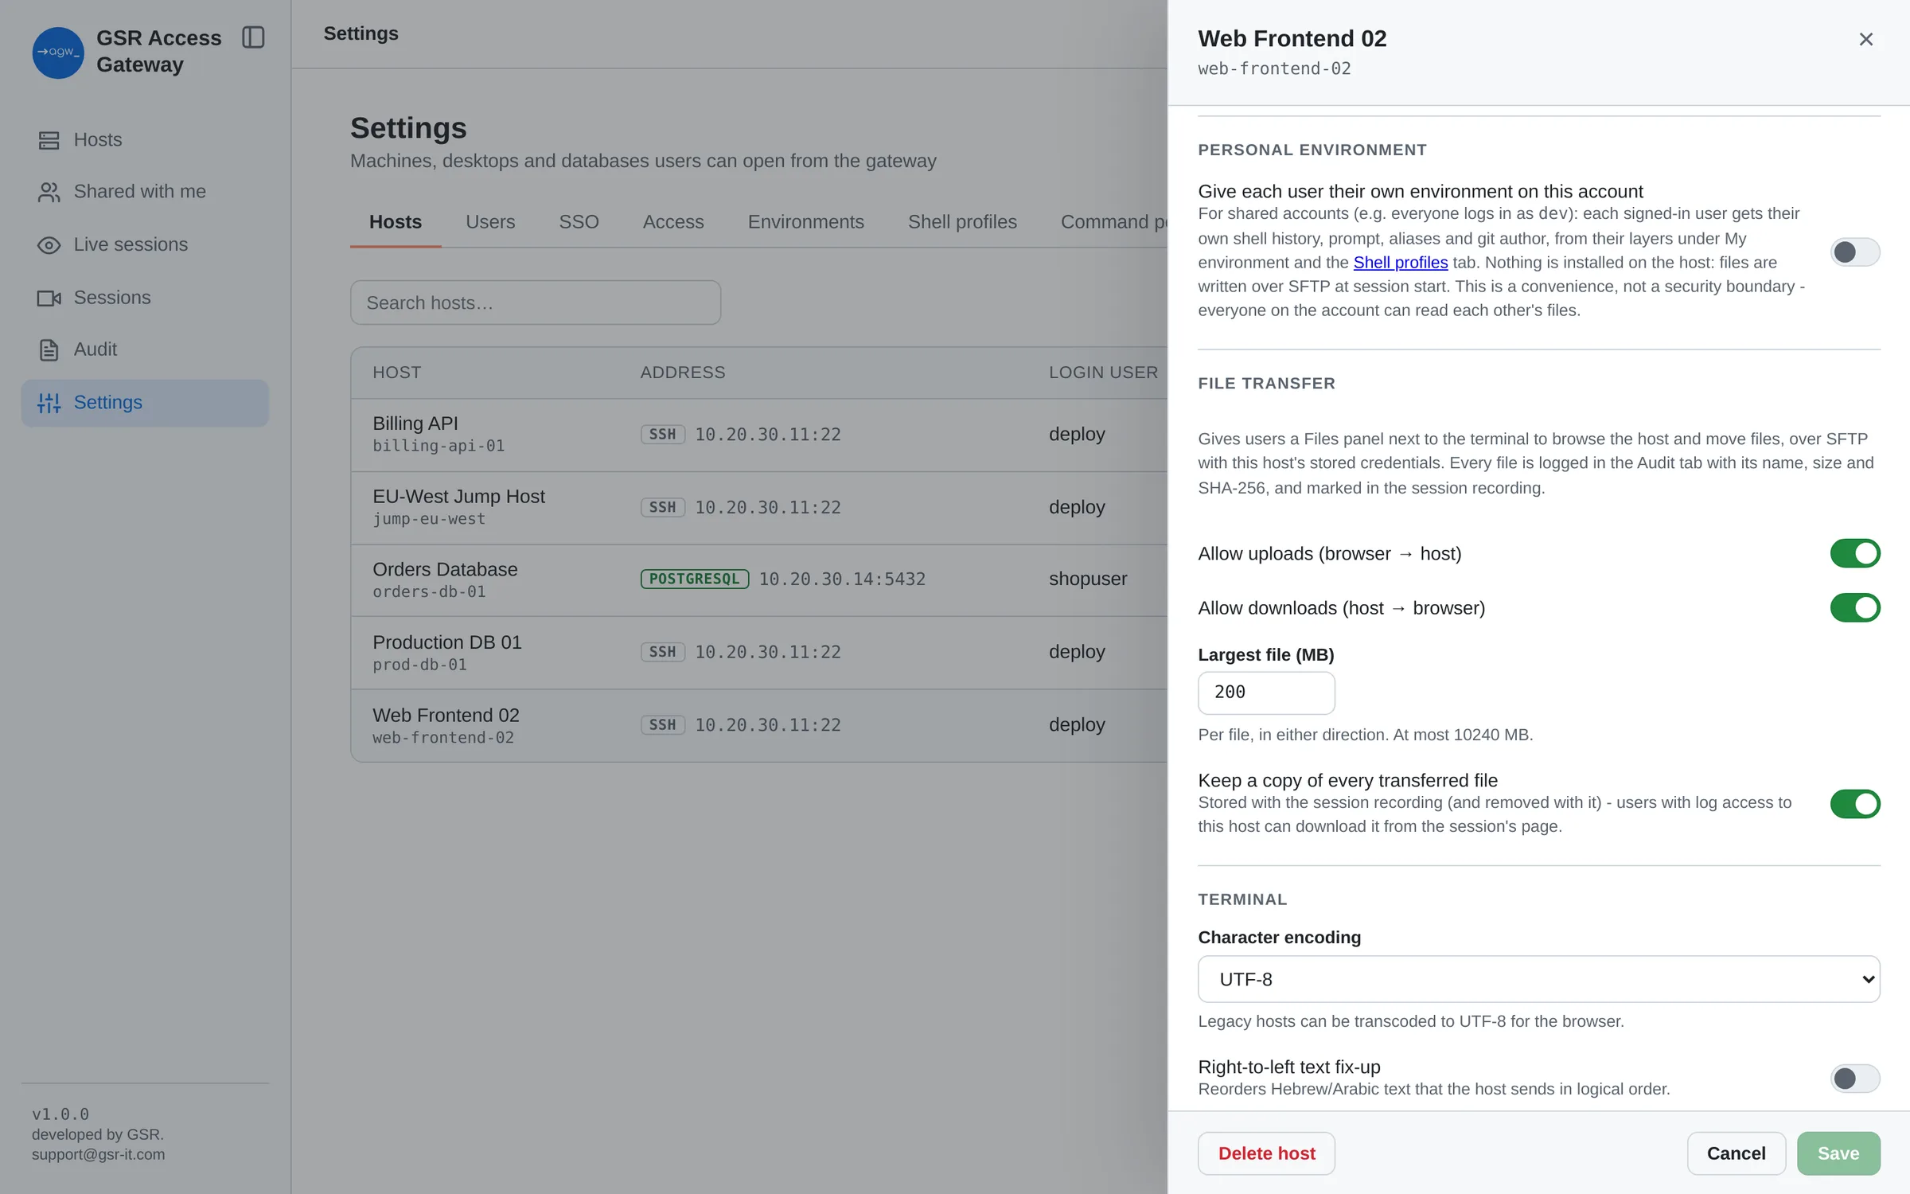Focus the Search hosts field

click(536, 302)
